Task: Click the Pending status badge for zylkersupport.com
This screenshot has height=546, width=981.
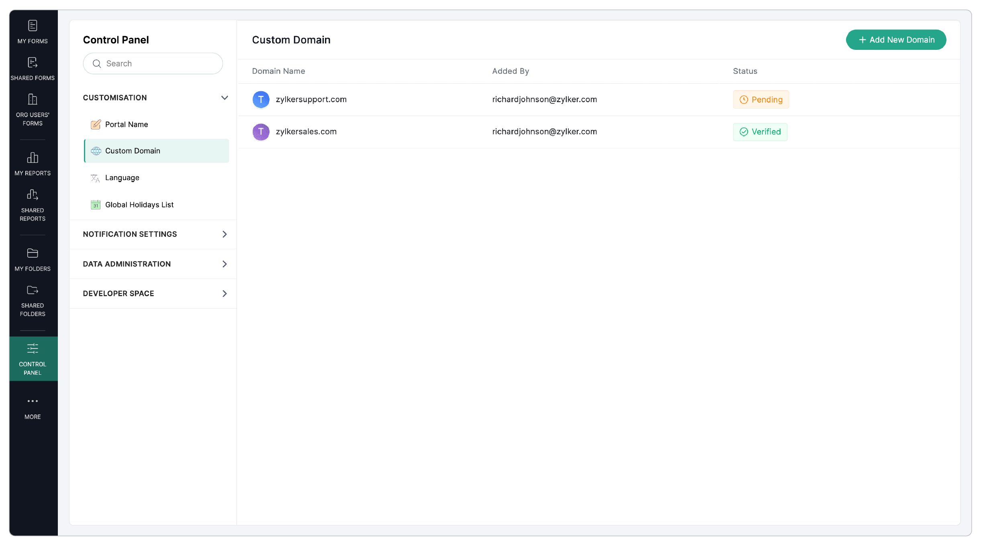Action: pos(760,99)
